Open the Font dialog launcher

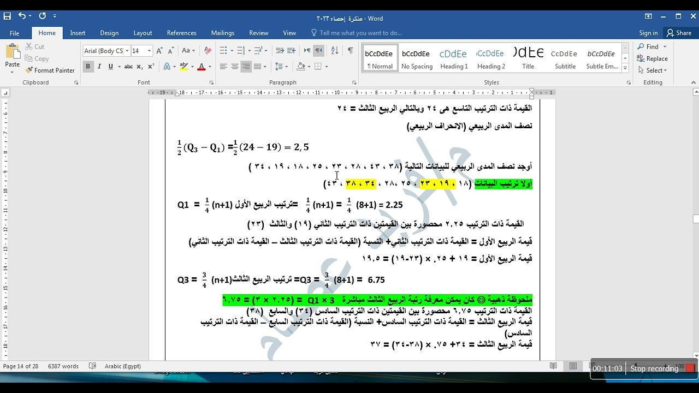[211, 83]
